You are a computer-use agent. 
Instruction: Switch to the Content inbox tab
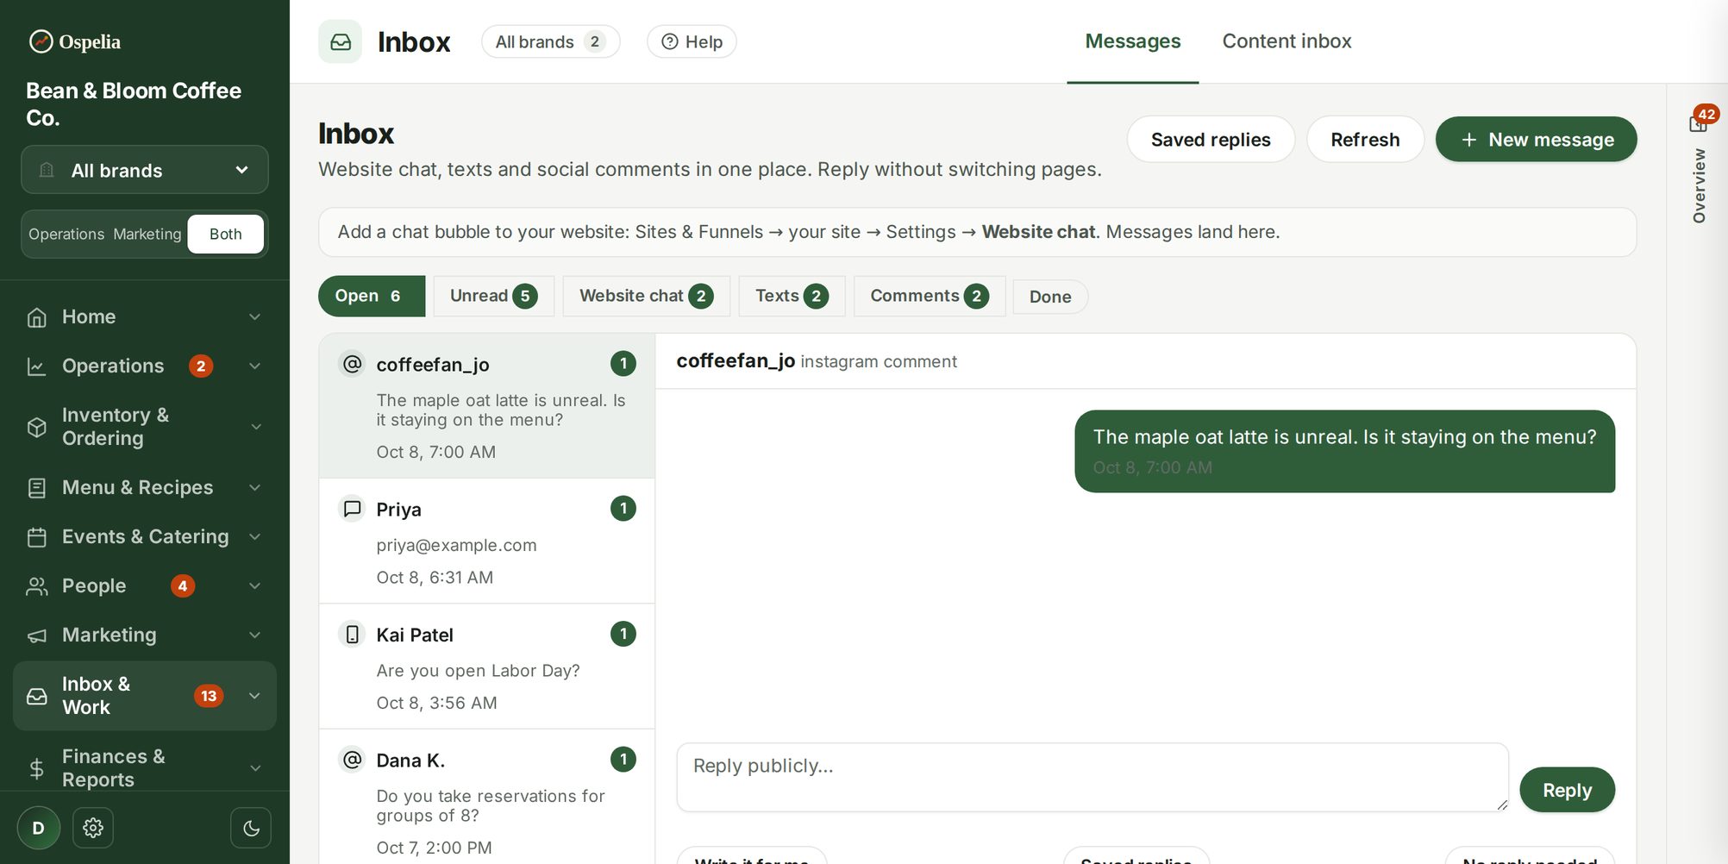[x=1287, y=41]
